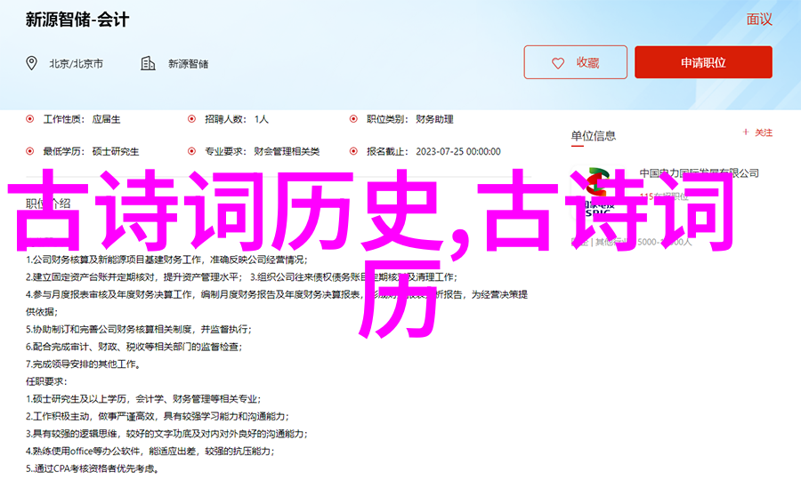This screenshot has height=488, width=801.
Task: Click the bullet icon beside 职位类别
Action: [353, 119]
